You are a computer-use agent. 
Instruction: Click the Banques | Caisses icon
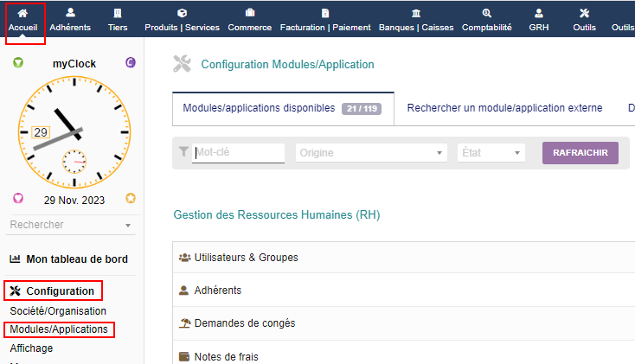tap(416, 13)
